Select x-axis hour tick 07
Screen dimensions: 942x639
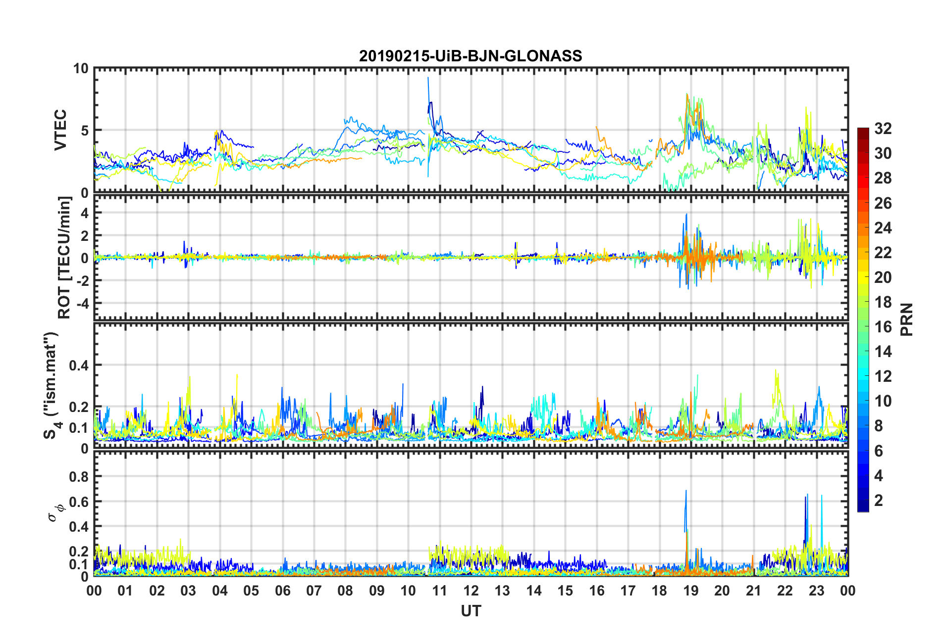(314, 591)
